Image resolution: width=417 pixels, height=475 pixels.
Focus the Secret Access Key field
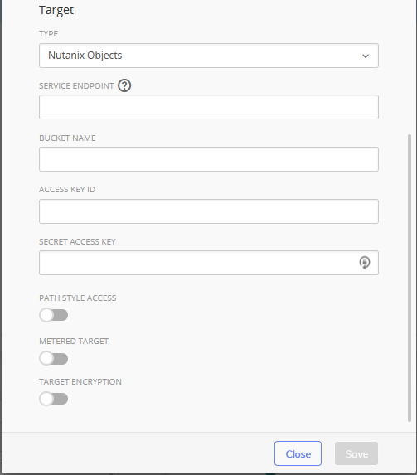pos(209,263)
